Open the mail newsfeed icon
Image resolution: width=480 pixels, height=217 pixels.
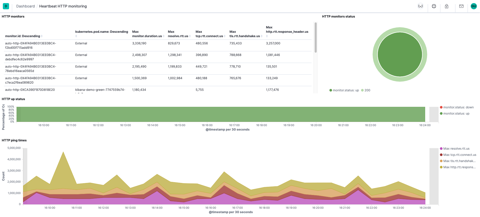[461, 6]
